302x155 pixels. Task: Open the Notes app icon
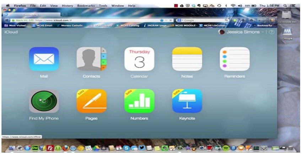coord(187,59)
